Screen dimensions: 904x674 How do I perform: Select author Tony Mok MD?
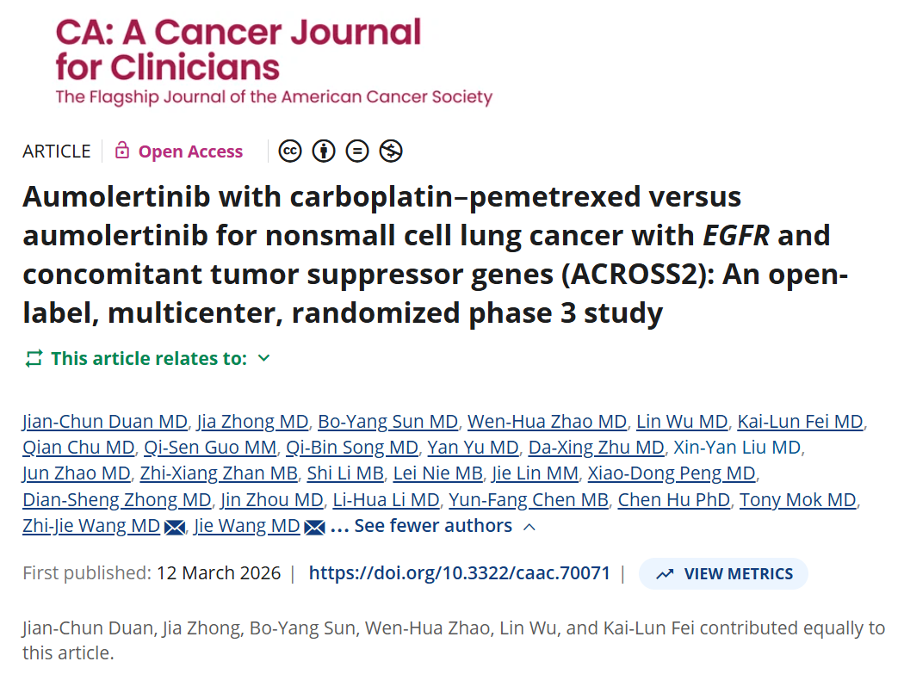pos(798,500)
